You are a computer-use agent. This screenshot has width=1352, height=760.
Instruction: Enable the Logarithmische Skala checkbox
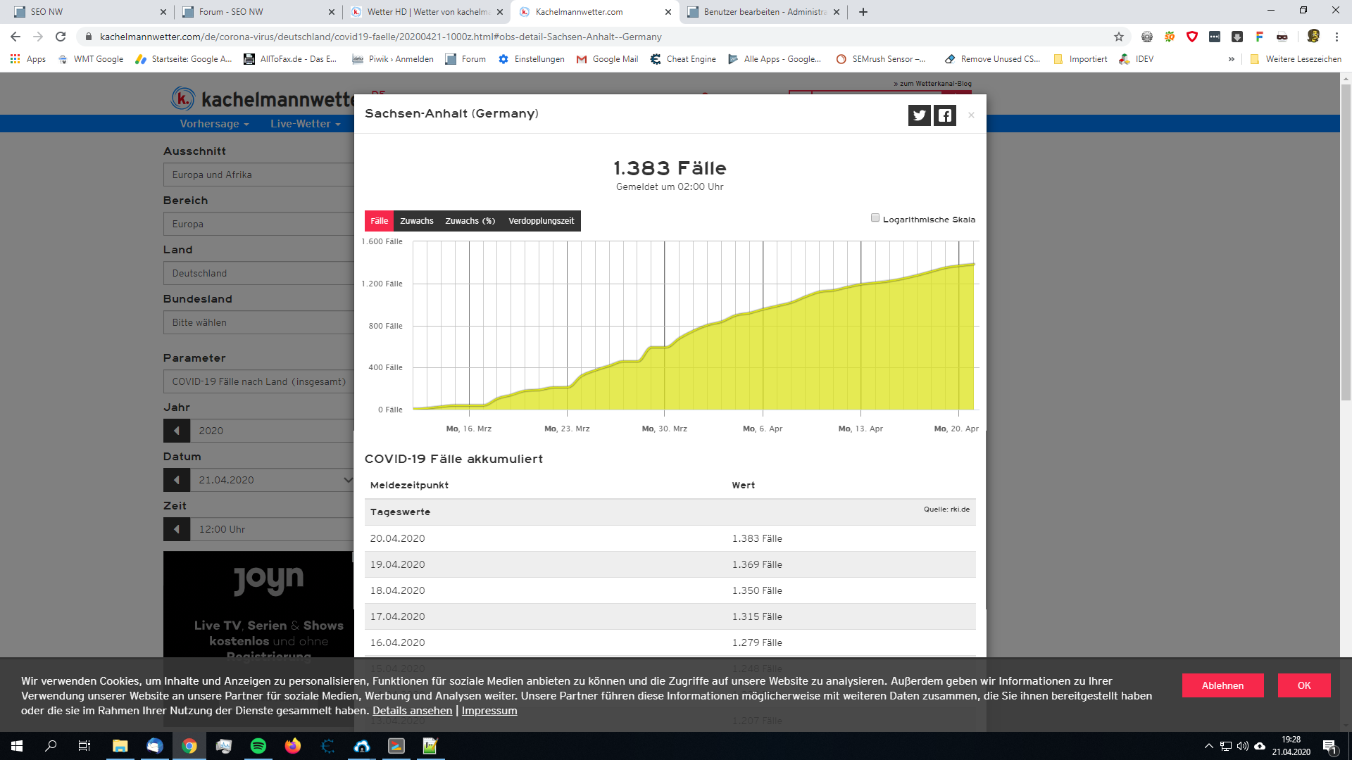point(875,218)
